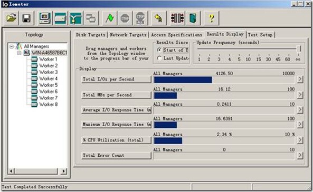Viewport: 313px width, 192px height.
Task: Open the Average I/O Response Time row arrow
Action: point(300,109)
